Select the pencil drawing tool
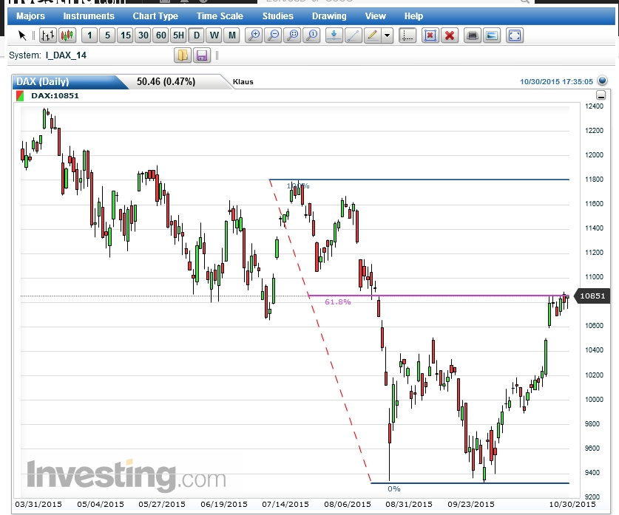Screen dimensions: 619x515 click(x=372, y=35)
